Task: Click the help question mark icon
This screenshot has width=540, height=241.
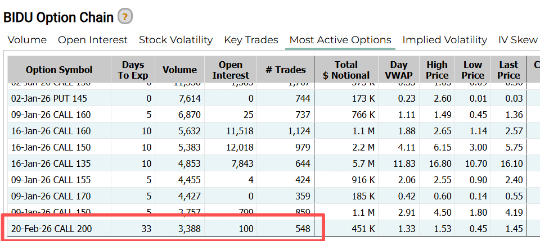Action: point(125,17)
